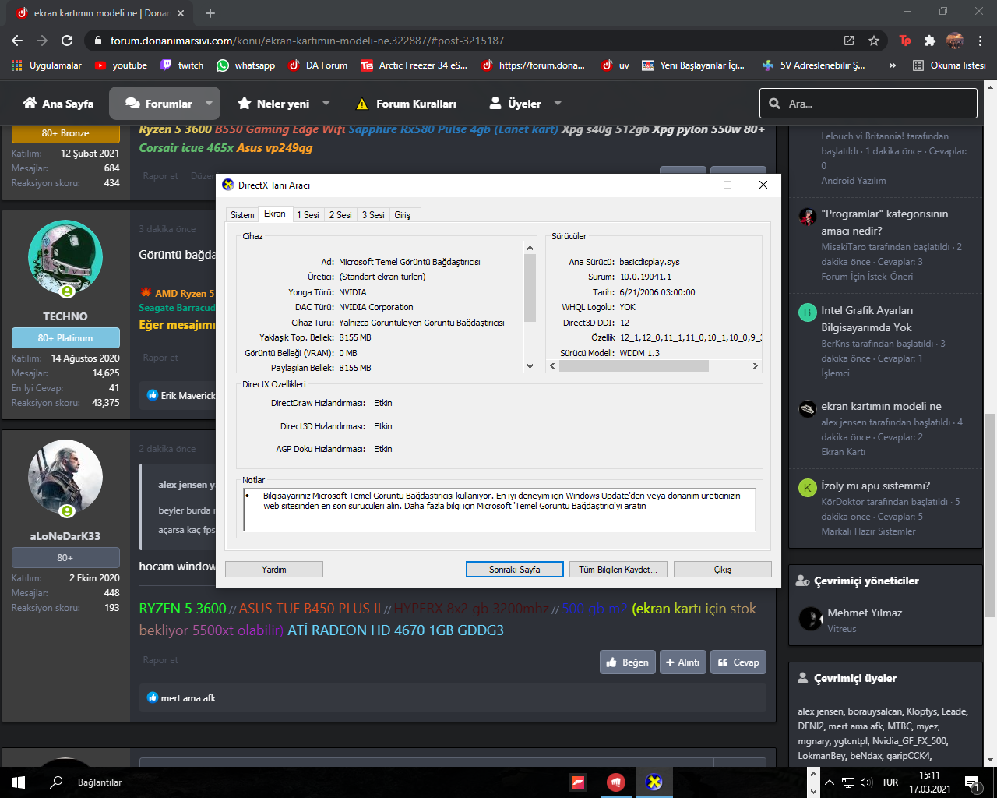Image resolution: width=997 pixels, height=798 pixels.
Task: Open İzoly mi apu sistemmi? thread
Action: tap(875, 486)
